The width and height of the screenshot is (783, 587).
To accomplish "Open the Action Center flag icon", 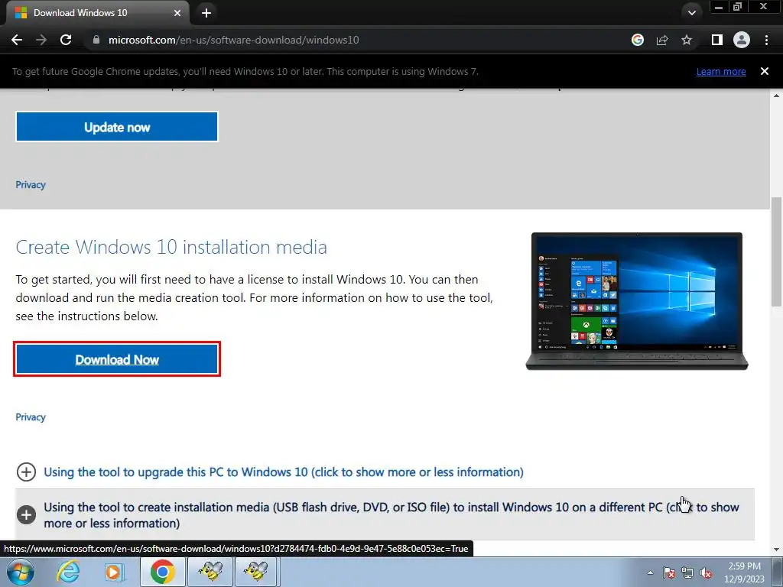I will 669,572.
